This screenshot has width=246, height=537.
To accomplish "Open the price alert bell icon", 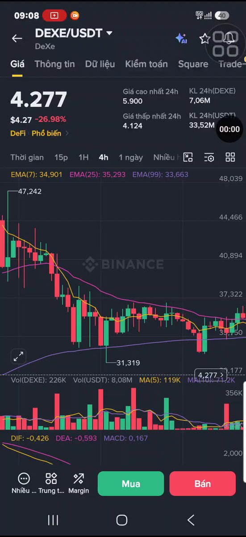I will 230,38.
